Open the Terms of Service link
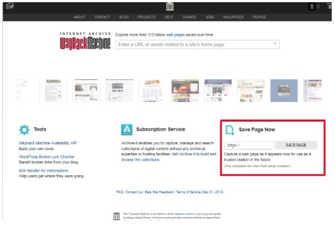Image resolution: width=335 pixels, height=225 pixels. pos(200,192)
